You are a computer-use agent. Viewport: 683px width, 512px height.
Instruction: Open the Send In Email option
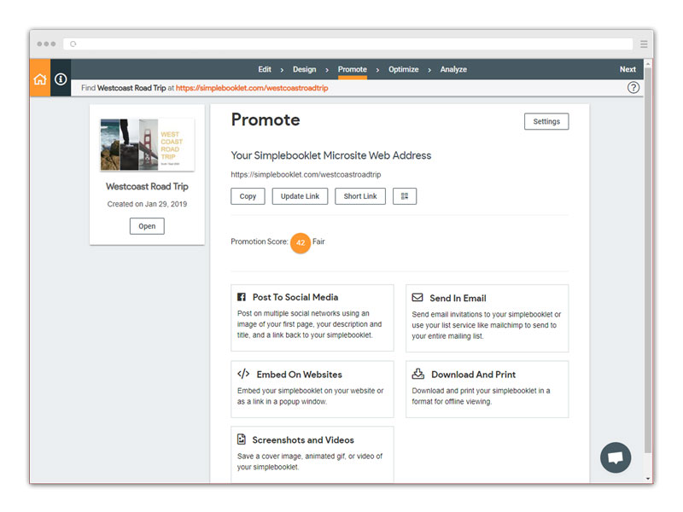click(x=487, y=317)
